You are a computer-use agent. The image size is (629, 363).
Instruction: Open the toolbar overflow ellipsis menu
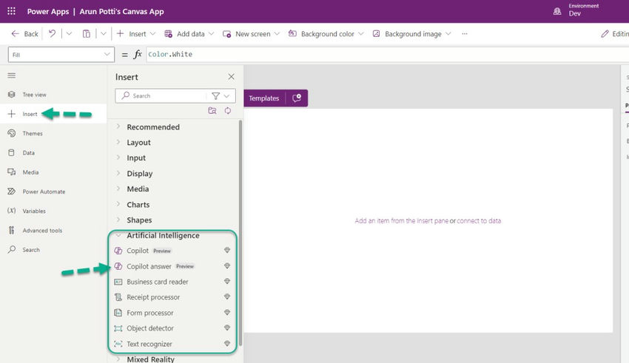(x=465, y=34)
